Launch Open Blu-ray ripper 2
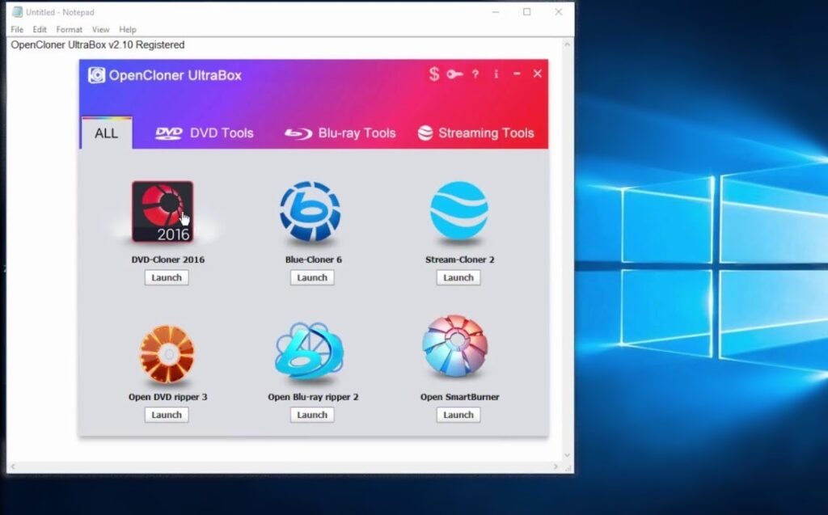This screenshot has width=828, height=515. point(312,415)
